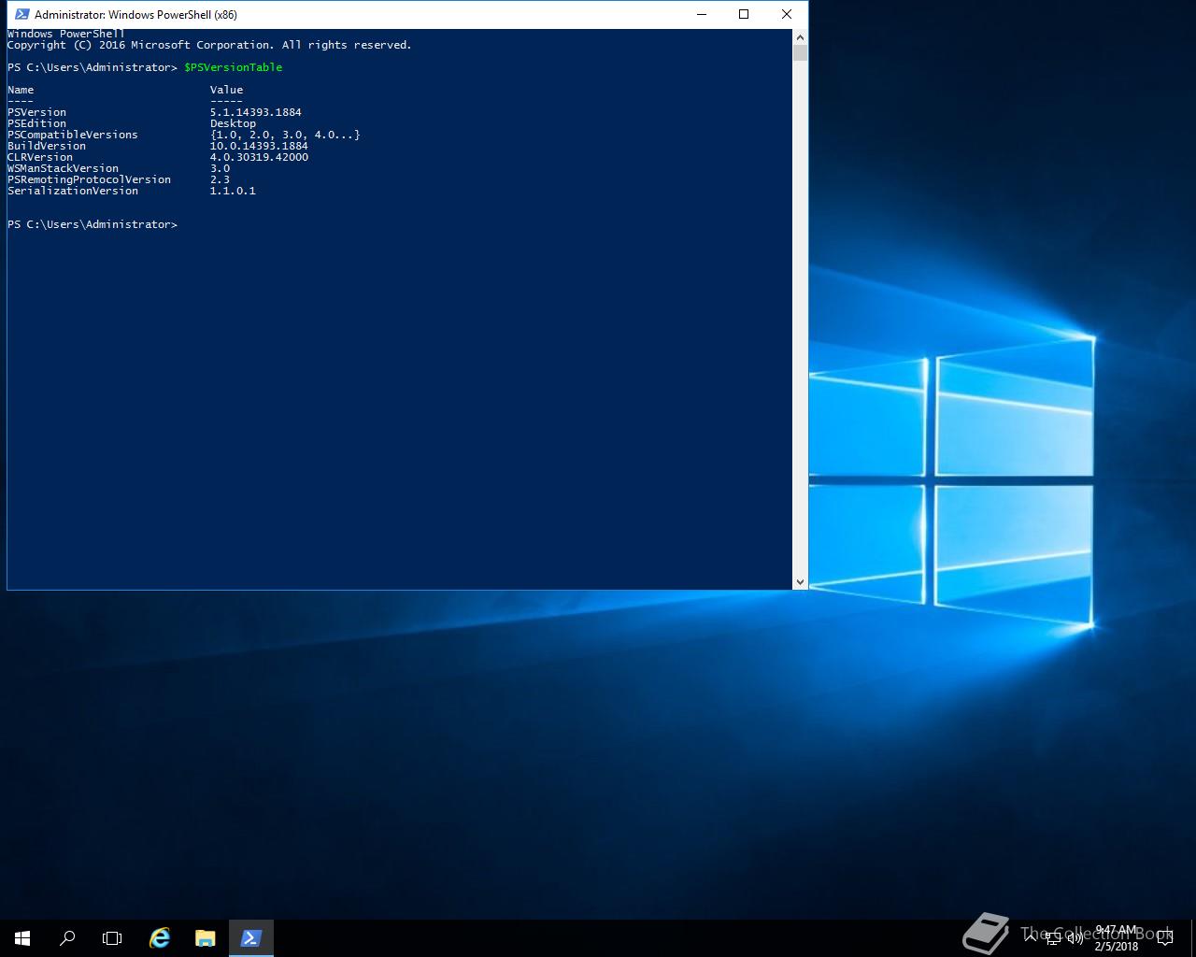Click the PSEdition row name

(36, 123)
